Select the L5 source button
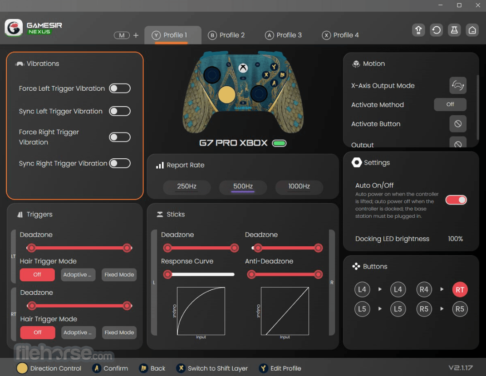The image size is (486, 376). [x=362, y=309]
